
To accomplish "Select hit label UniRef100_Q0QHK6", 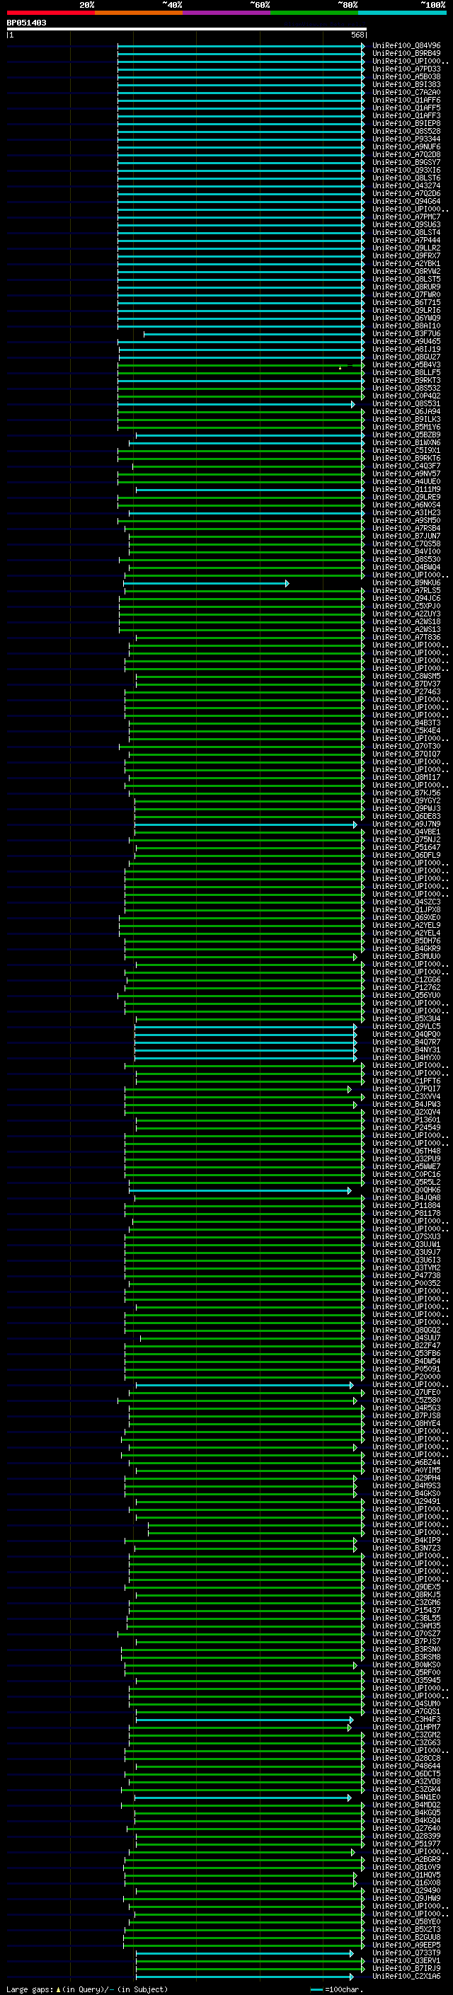I will (406, 1190).
